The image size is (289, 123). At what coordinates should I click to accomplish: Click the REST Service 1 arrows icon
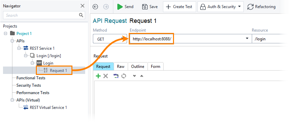point(26,48)
